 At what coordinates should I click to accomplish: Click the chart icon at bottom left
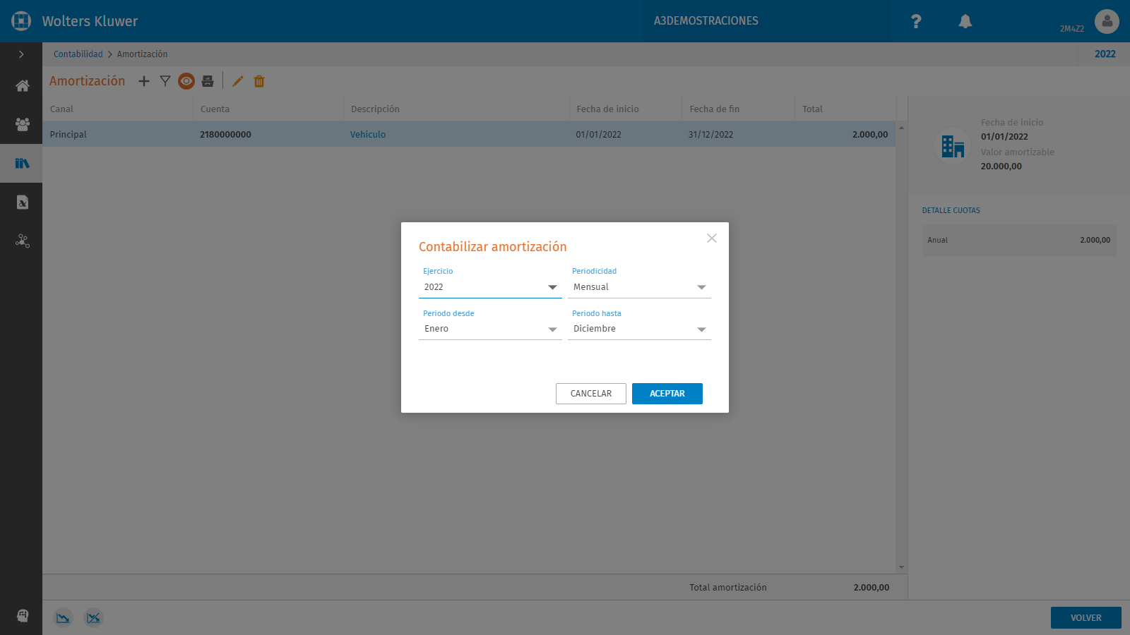(64, 618)
